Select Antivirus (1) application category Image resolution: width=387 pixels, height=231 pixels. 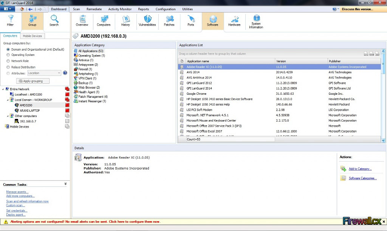point(86,60)
